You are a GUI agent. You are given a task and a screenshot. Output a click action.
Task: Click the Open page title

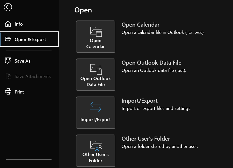[83, 10]
